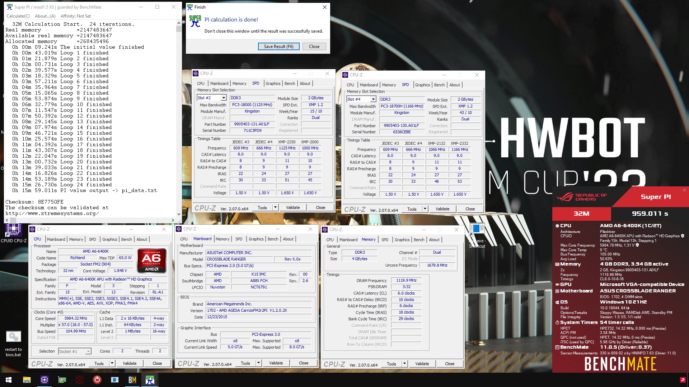
Task: Select the Super PI taskbar icon
Action: tap(150, 380)
